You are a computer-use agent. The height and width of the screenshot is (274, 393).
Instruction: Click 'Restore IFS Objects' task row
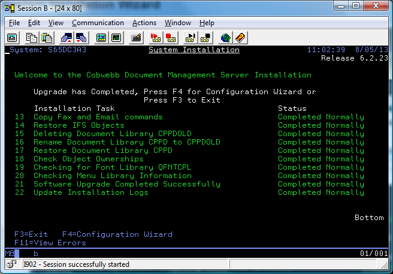[x=79, y=125]
